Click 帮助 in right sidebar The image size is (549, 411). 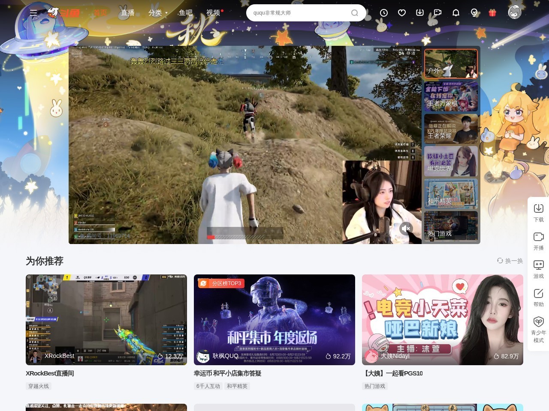(539, 298)
